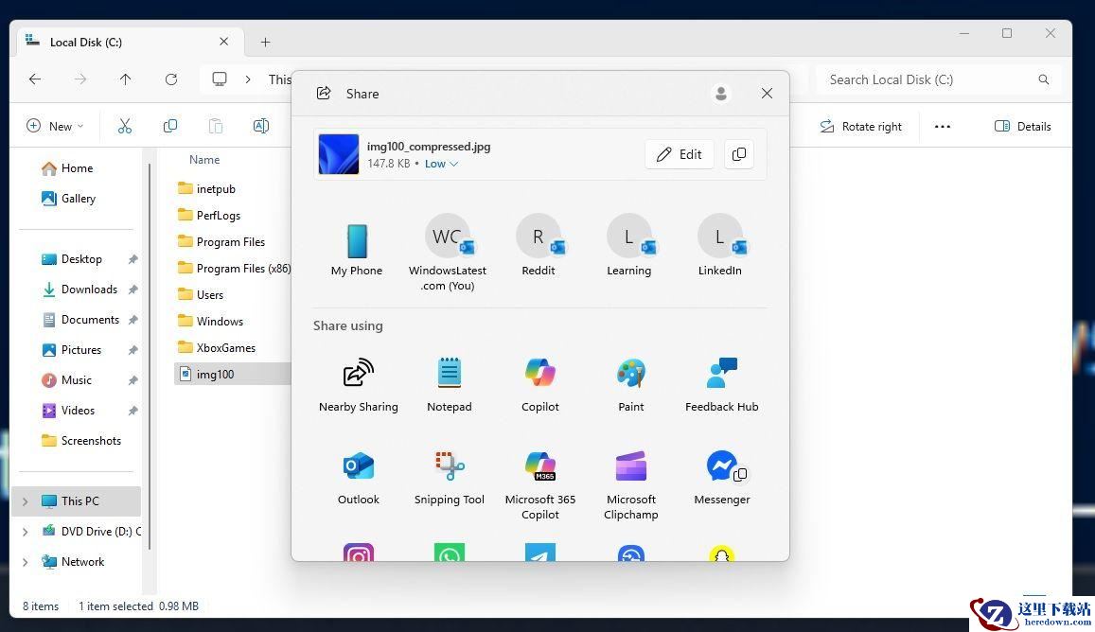This screenshot has height=632, width=1095.
Task: Open account profile icon in Share dialog
Action: (x=720, y=94)
